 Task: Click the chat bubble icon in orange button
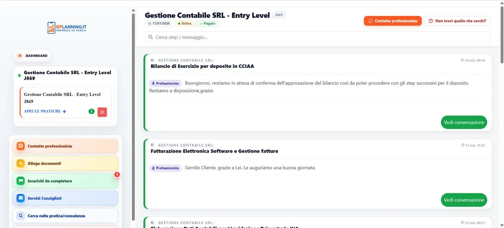coord(370,21)
